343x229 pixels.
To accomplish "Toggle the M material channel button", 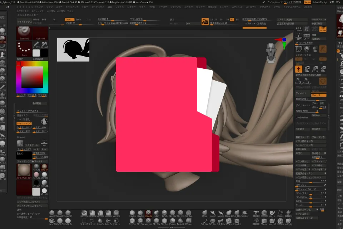I will pos(54,20).
